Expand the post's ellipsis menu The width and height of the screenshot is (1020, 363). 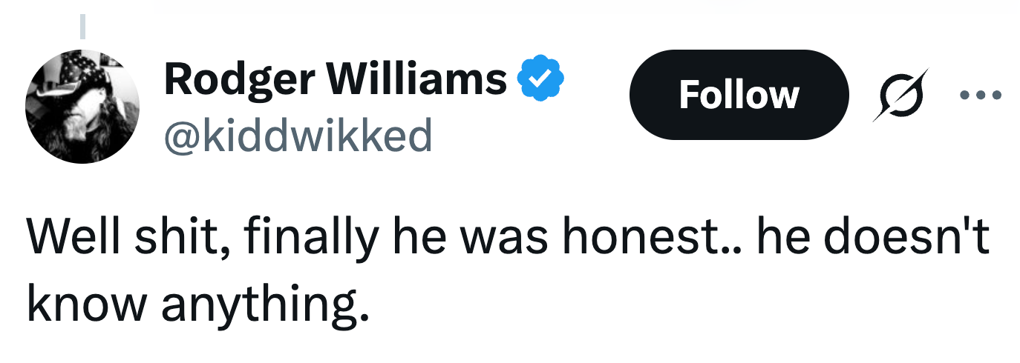(x=981, y=95)
